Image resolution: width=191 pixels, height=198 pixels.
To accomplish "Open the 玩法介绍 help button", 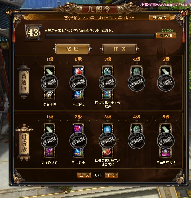I will point(159,18).
